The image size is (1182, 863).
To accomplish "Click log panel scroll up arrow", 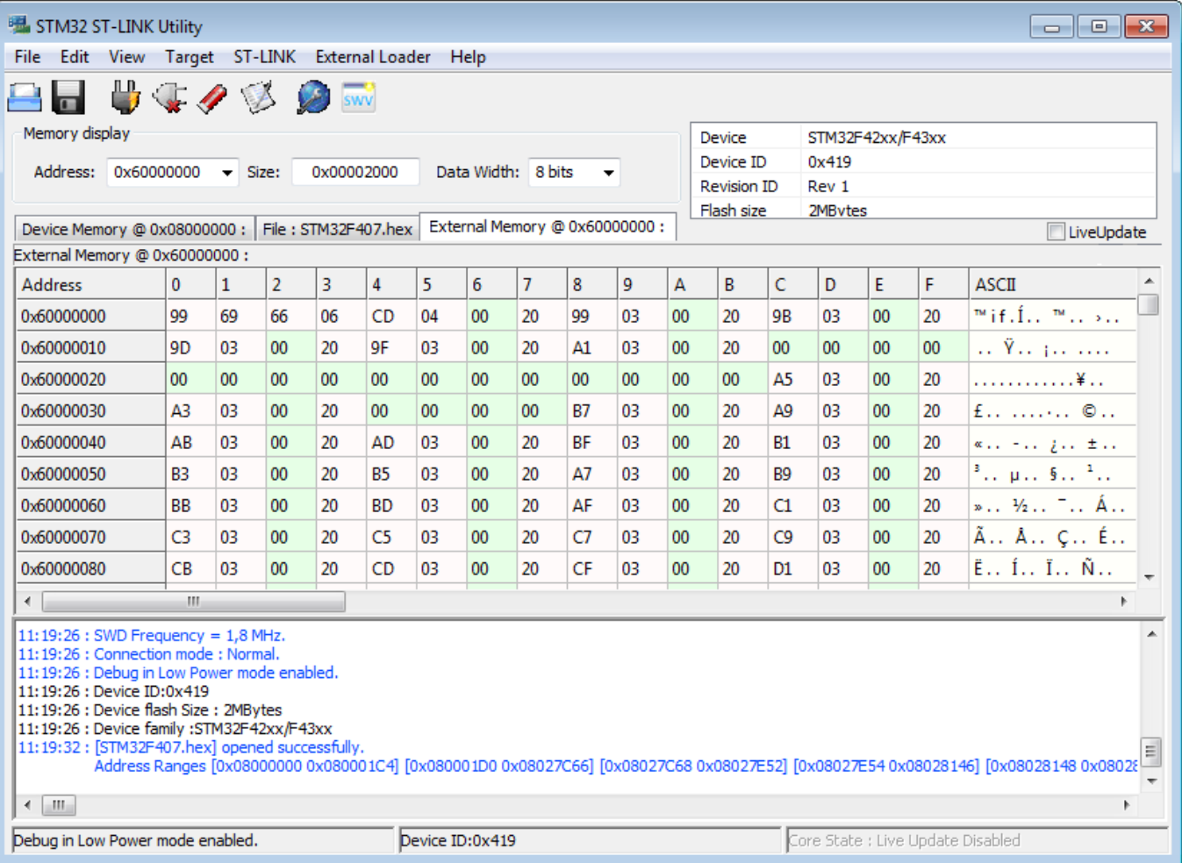I will pos(1151,633).
